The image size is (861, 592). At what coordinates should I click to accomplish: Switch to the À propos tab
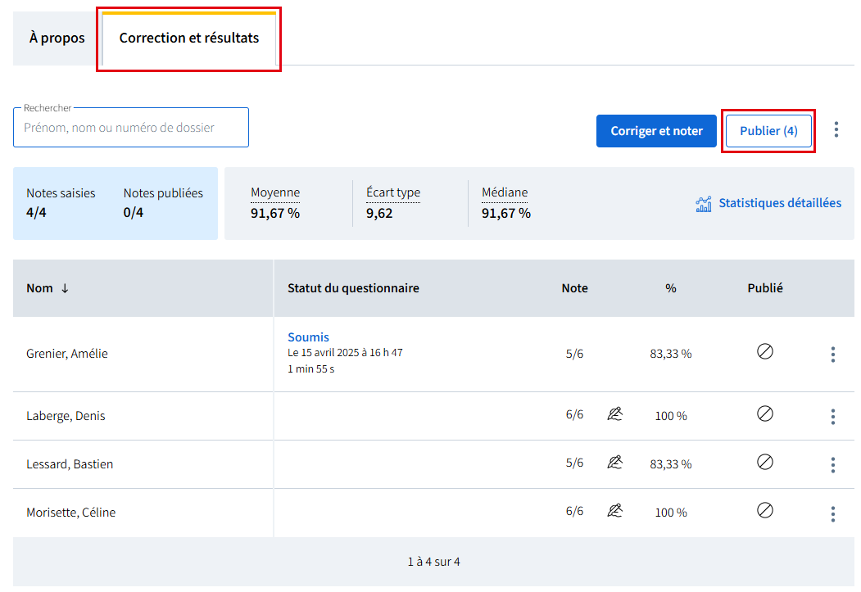57,38
